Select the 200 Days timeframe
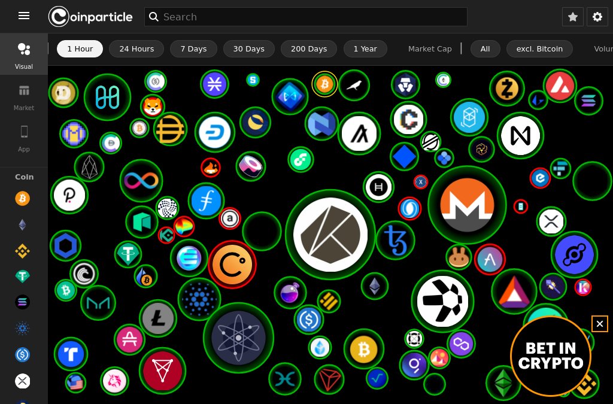613x404 pixels. pyautogui.click(x=309, y=49)
